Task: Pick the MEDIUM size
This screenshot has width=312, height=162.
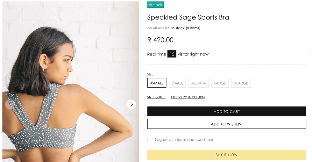Action: [x=198, y=83]
